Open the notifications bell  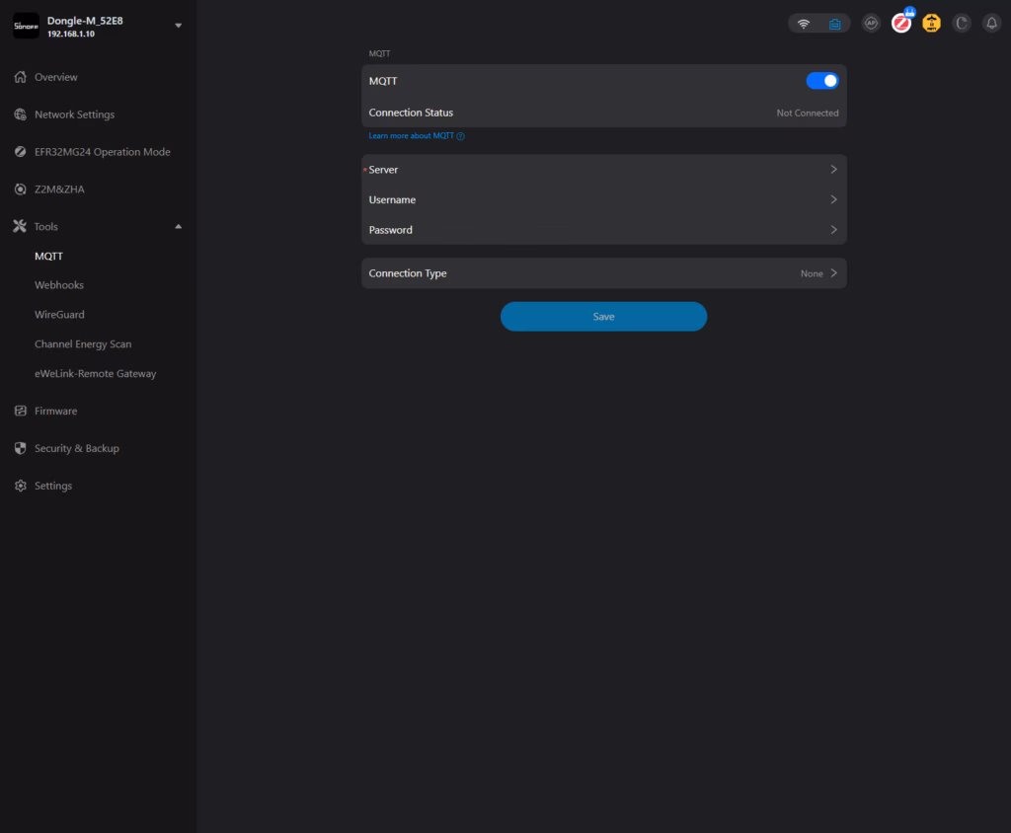[x=992, y=24]
